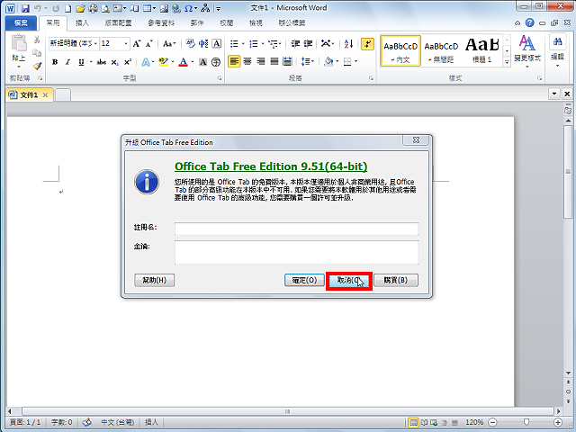Click the license key text area

[296, 252]
